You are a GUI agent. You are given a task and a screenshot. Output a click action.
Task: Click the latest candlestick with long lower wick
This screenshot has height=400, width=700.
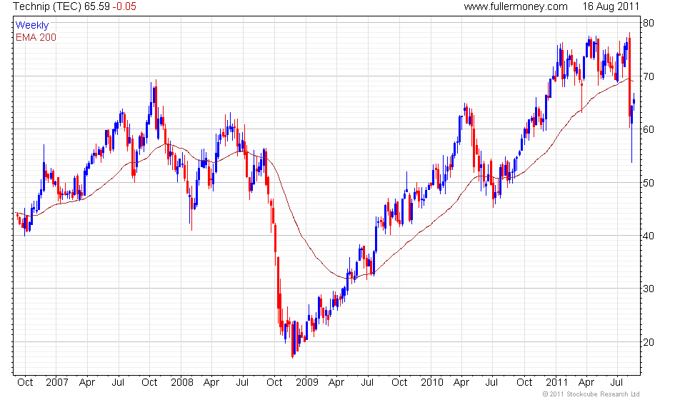tap(631, 134)
